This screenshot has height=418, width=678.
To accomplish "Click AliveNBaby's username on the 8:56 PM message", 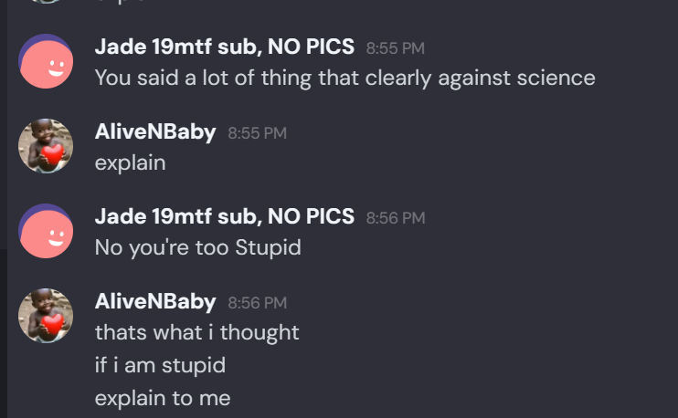I will click(x=154, y=302).
